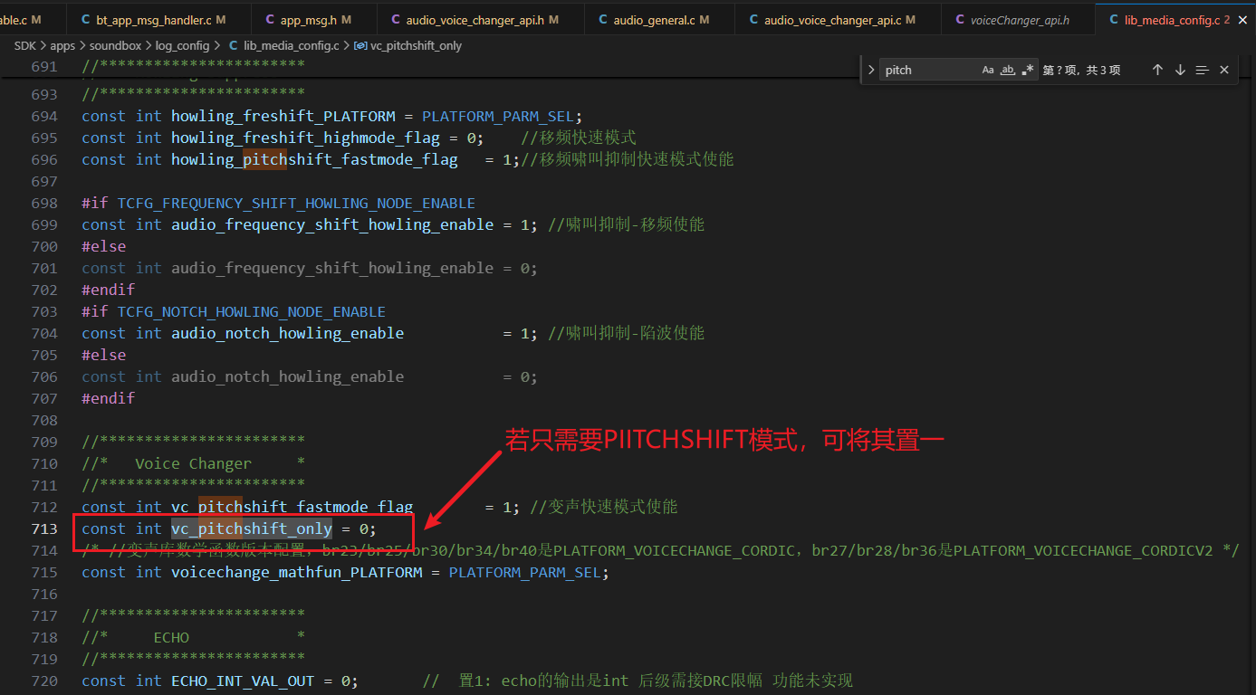Click the #else directive on line 700
Image resolution: width=1256 pixels, height=695 pixels.
point(104,246)
